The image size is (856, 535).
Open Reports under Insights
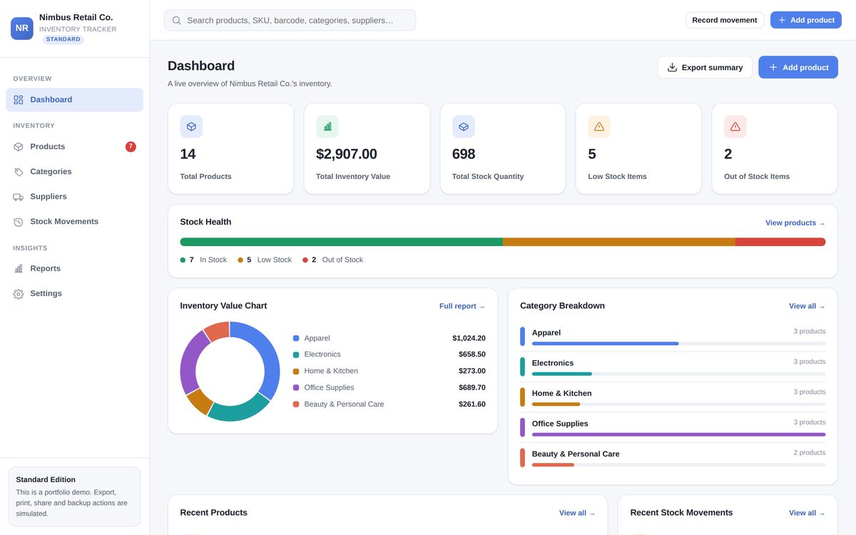(x=74, y=269)
